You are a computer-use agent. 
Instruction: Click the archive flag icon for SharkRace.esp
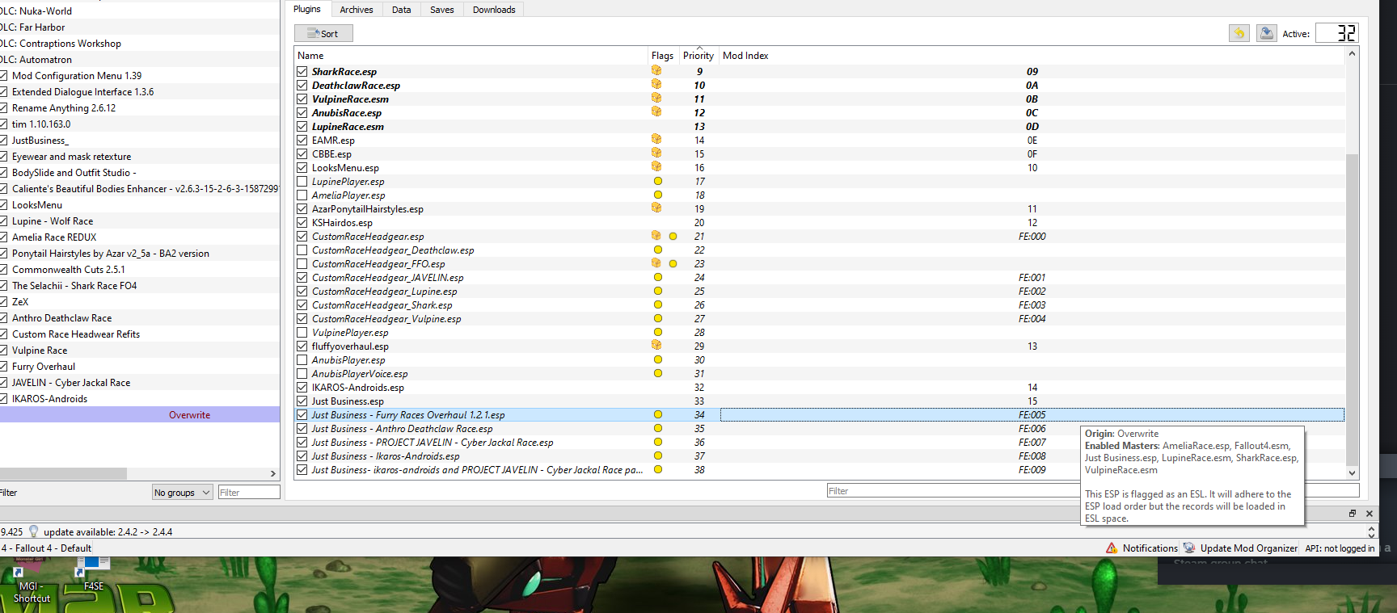656,71
